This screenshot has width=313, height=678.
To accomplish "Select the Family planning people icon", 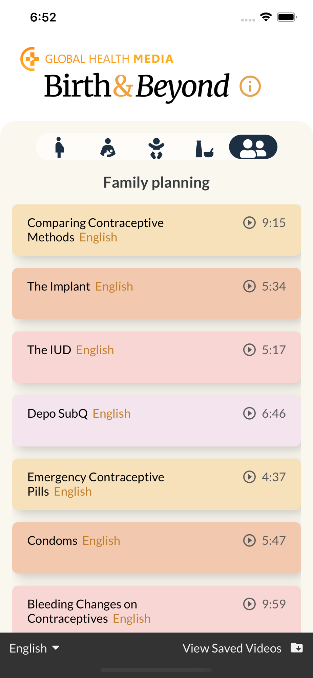I will pos(253,147).
